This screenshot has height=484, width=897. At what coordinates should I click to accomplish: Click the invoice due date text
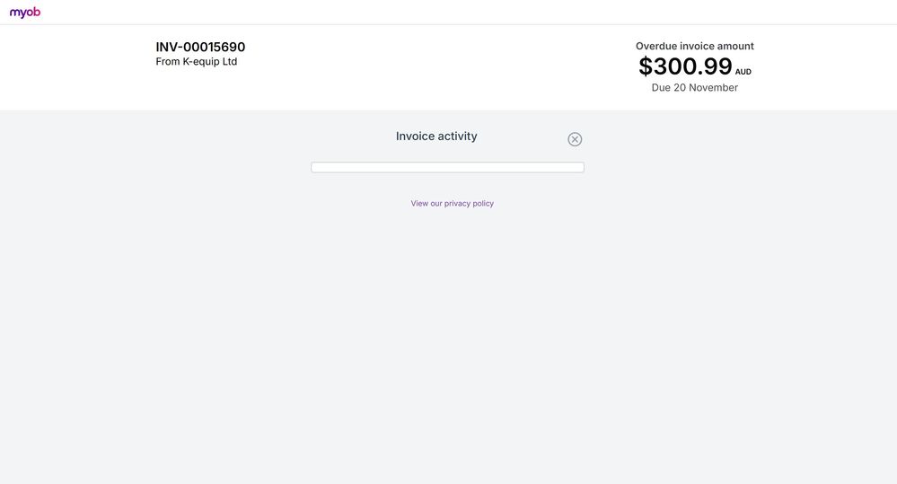694,88
